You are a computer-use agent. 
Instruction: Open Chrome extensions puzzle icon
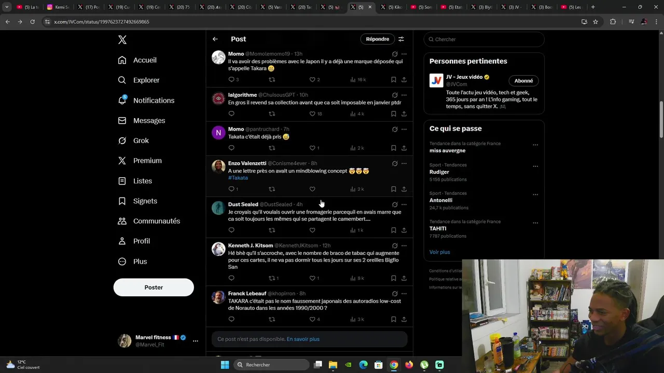coord(613,22)
